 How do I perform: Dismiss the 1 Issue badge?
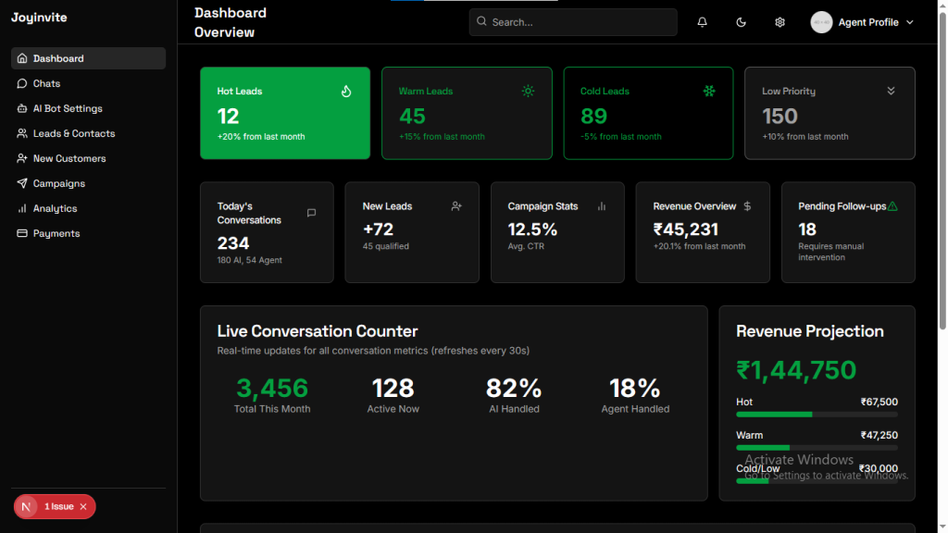point(83,506)
